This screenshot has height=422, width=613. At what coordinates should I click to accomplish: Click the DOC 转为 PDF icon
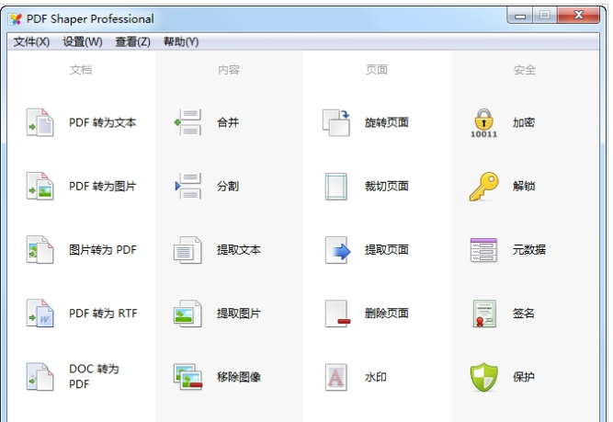[x=40, y=377]
